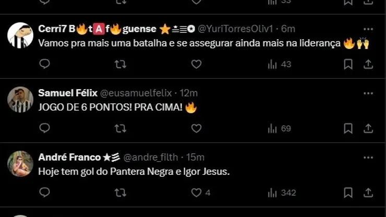Viewport: 386px width, 217px height.
Task: Open @eusamuelfelix profile handle
Action: (136, 93)
